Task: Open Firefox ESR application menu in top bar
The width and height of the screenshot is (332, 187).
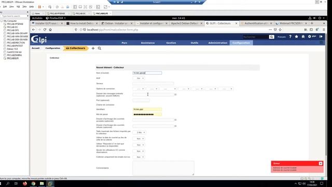Action: pyautogui.click(x=56, y=18)
